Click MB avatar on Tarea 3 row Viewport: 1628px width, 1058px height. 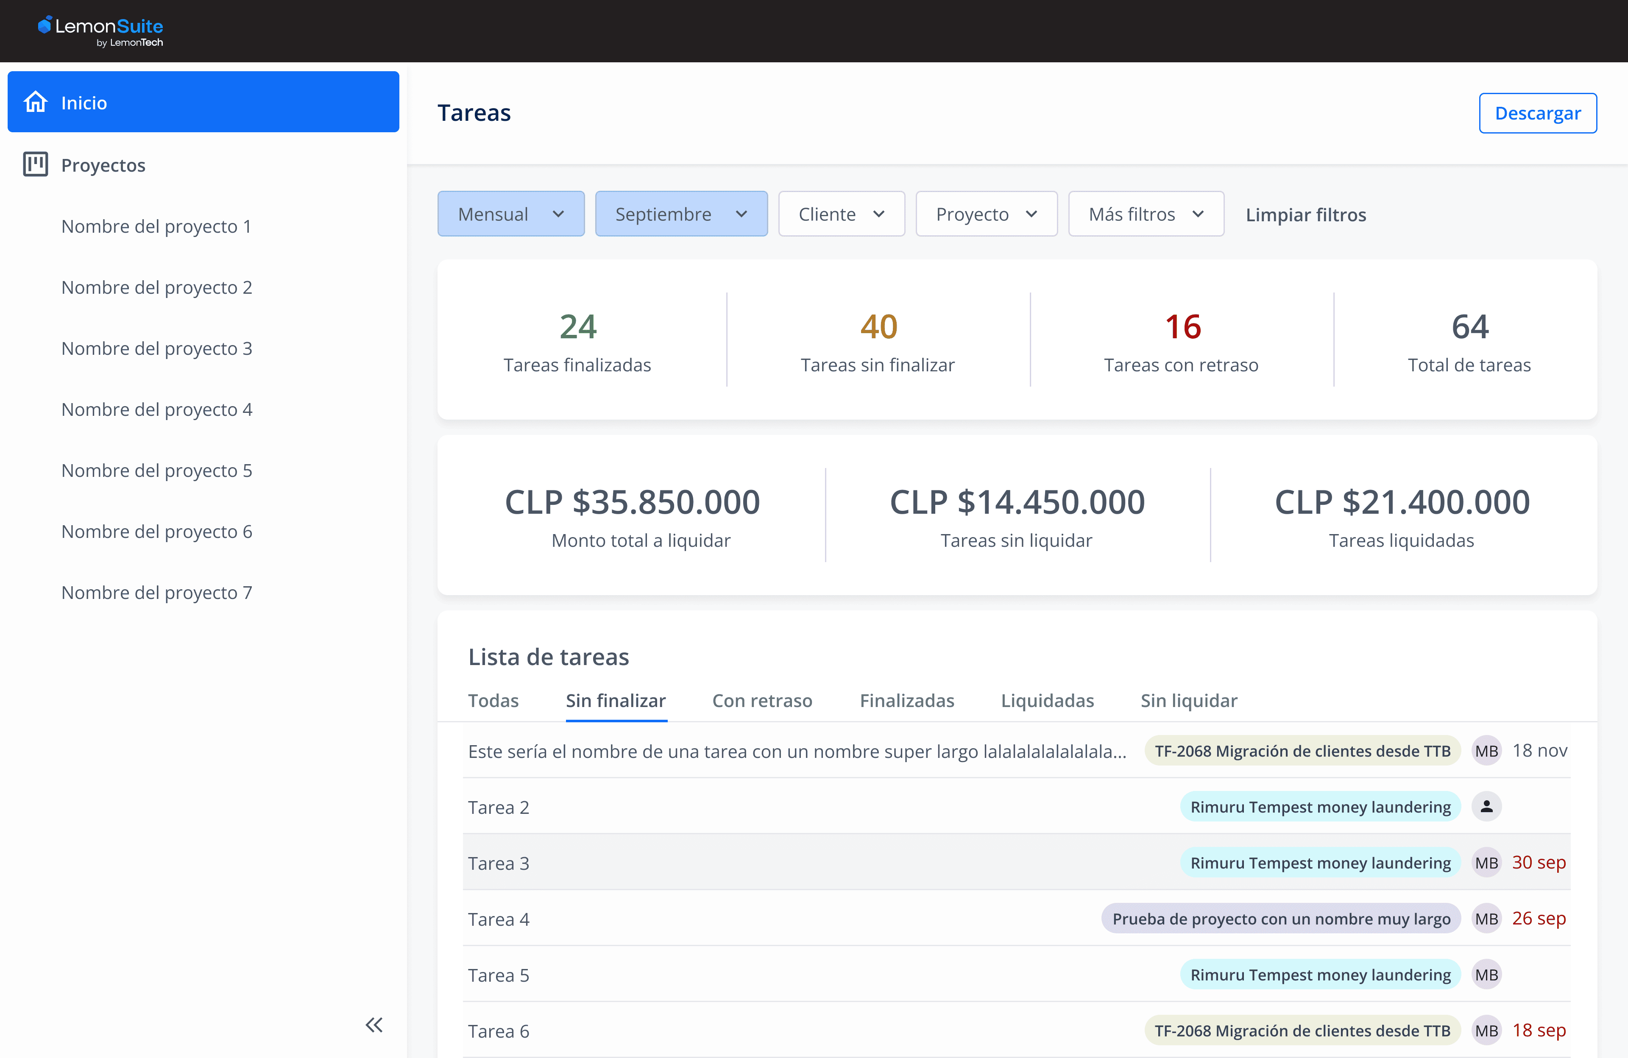[x=1486, y=863]
